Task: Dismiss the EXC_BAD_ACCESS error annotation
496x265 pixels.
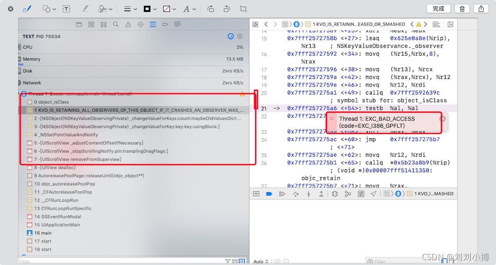Action: tap(443, 119)
